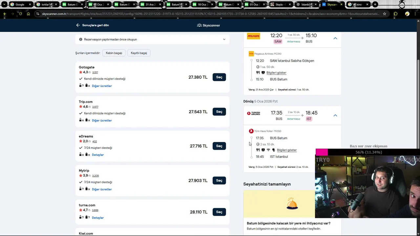Image resolution: width=420 pixels, height=236 pixels.
Task: Select the Trip.com offer with Seç
Action: 219,111
